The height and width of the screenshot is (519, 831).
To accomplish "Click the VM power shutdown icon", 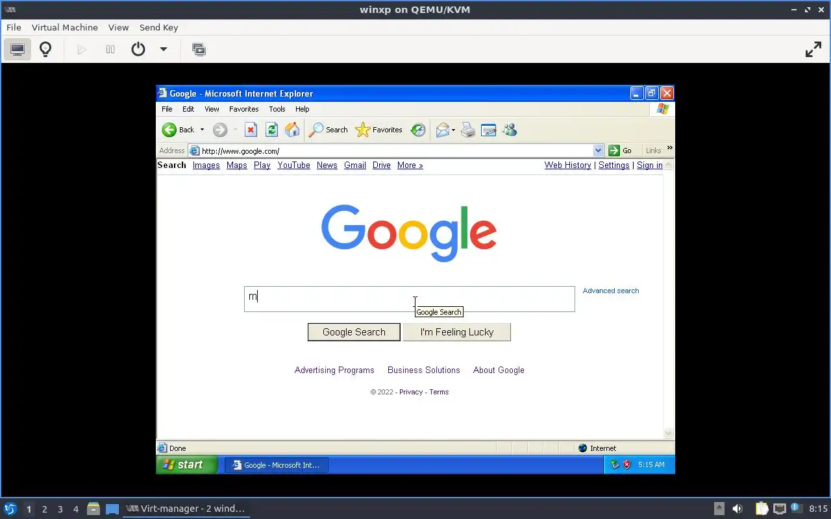I will coord(138,49).
